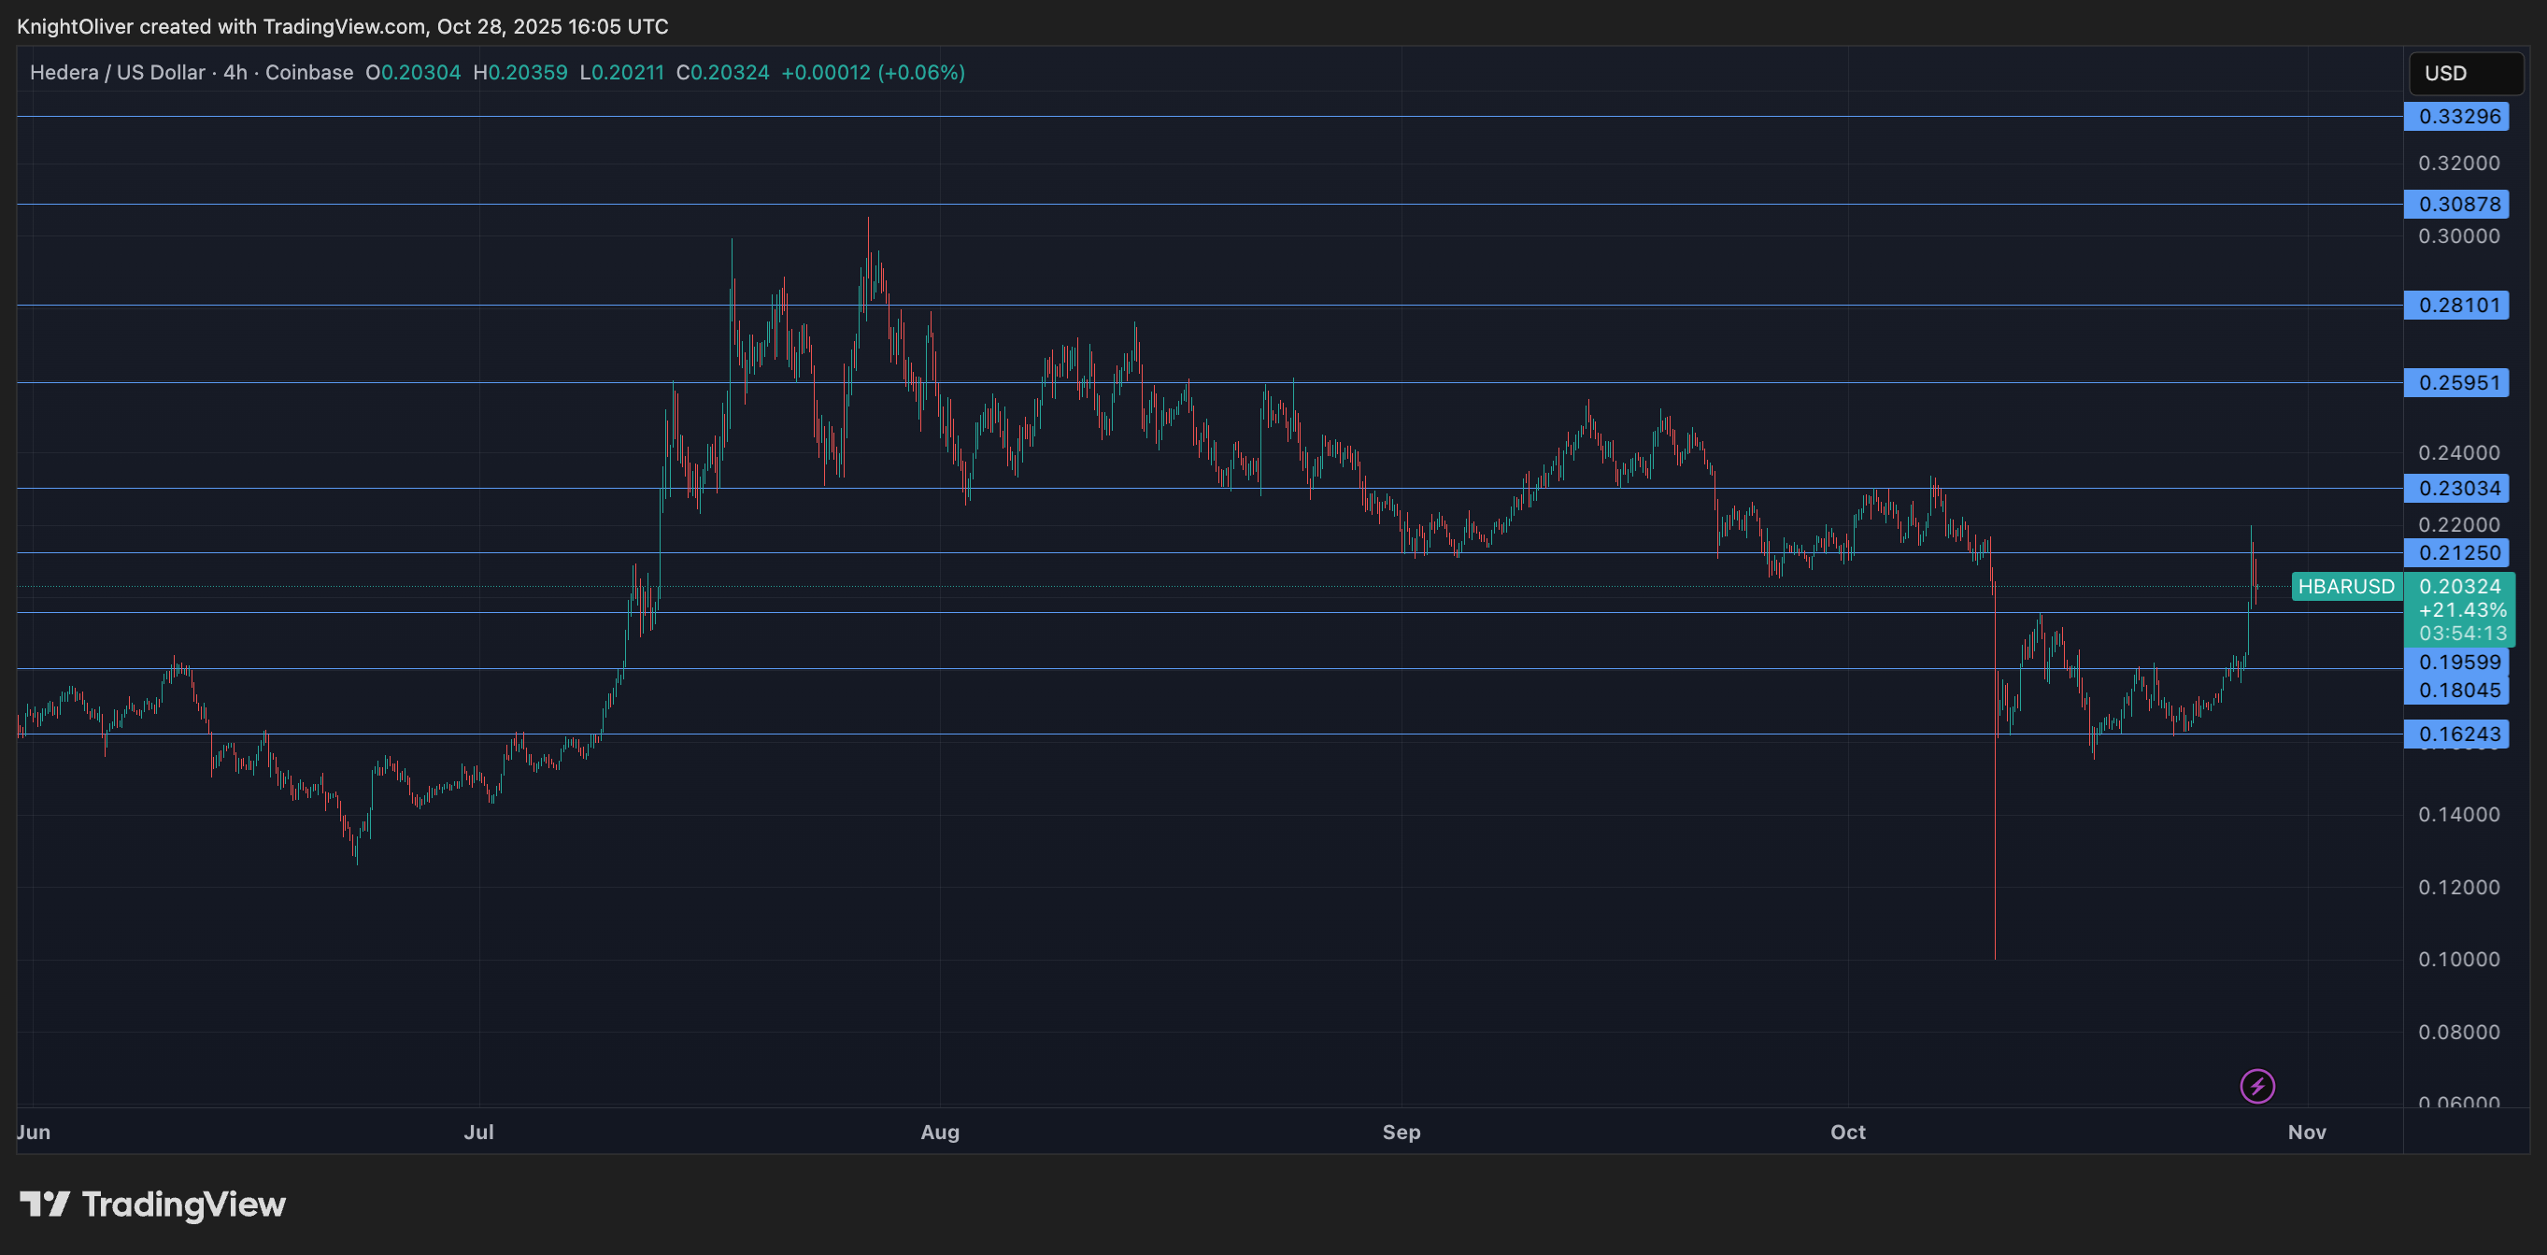The width and height of the screenshot is (2547, 1255).
Task: Click the 4h timeframe text in header
Action: point(235,72)
